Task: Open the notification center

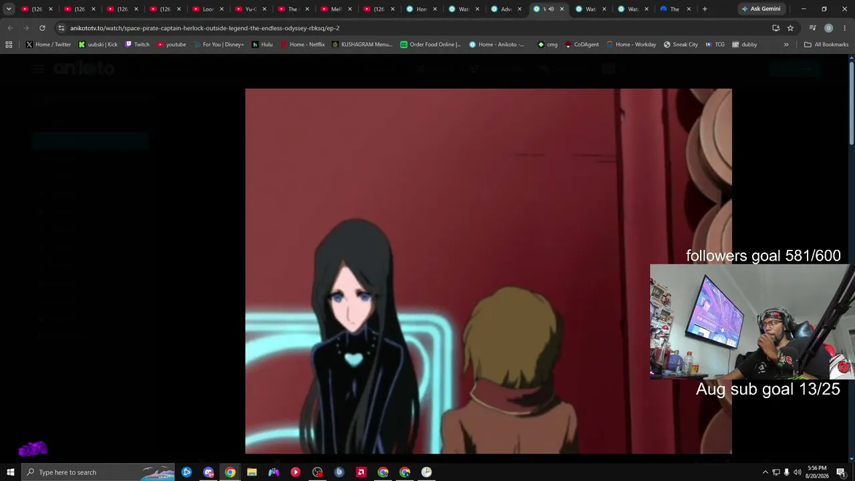Action: coord(841,472)
